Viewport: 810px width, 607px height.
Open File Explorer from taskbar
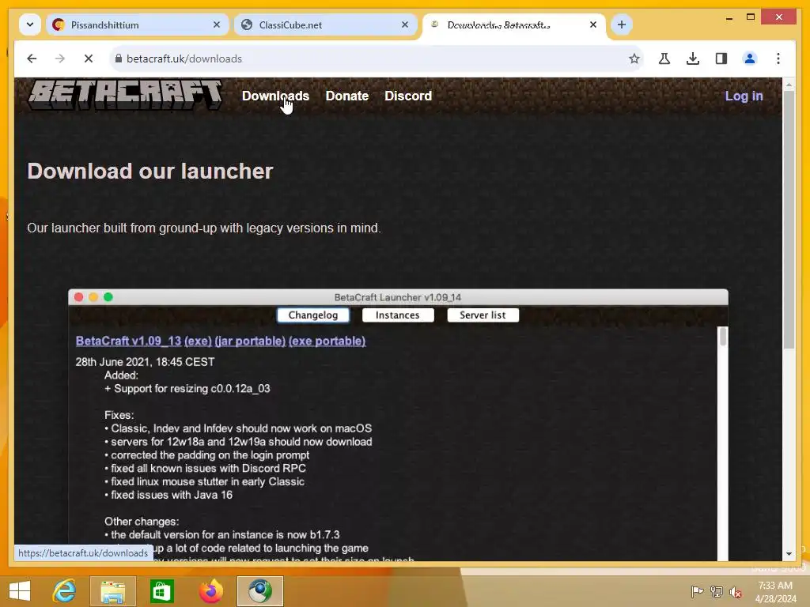[112, 591]
